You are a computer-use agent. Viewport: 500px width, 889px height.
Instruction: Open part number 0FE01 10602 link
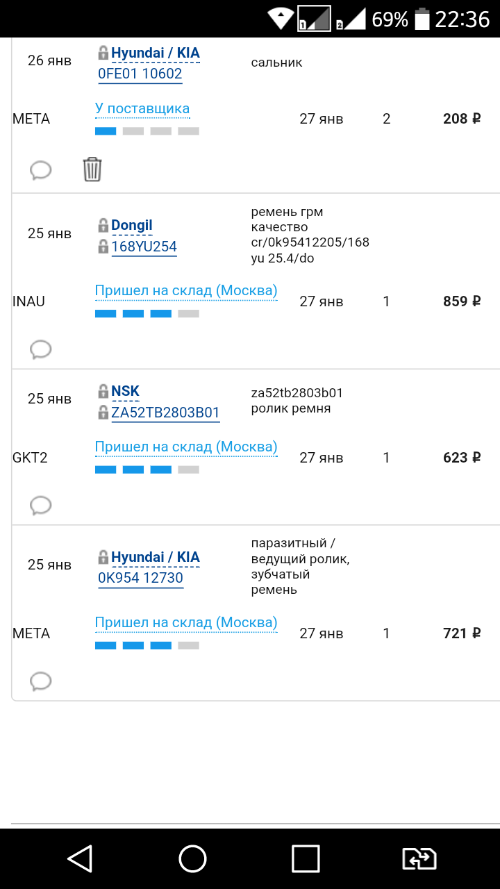[140, 74]
